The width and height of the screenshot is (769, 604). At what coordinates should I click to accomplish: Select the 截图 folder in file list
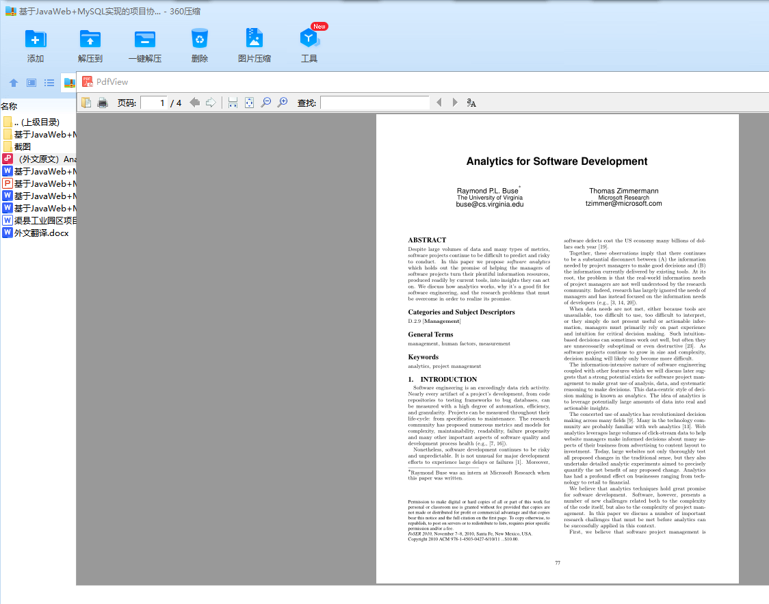click(x=38, y=146)
